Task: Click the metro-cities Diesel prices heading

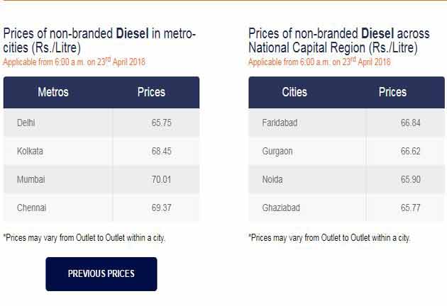Action: (99, 41)
